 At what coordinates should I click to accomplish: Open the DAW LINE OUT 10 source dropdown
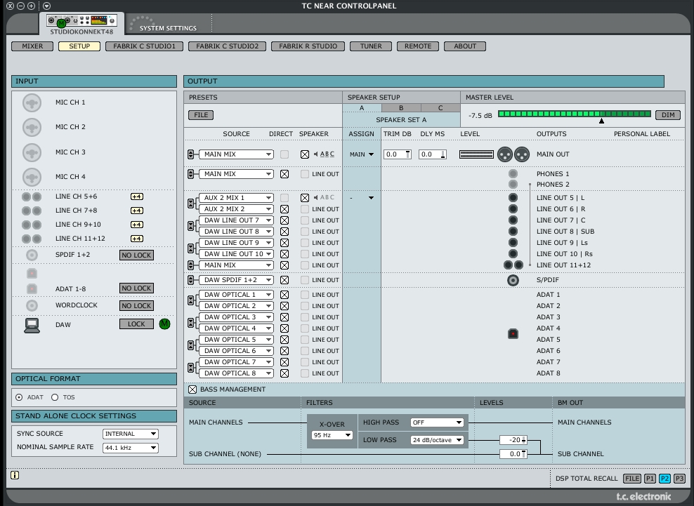[236, 254]
